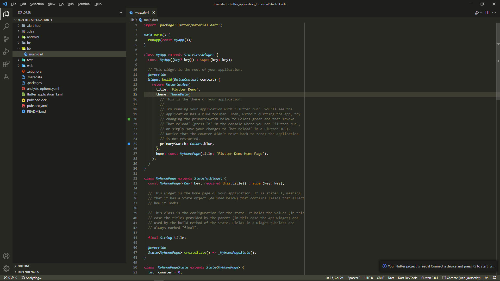Open the Selection menu
The height and width of the screenshot is (281, 500).
point(37,4)
